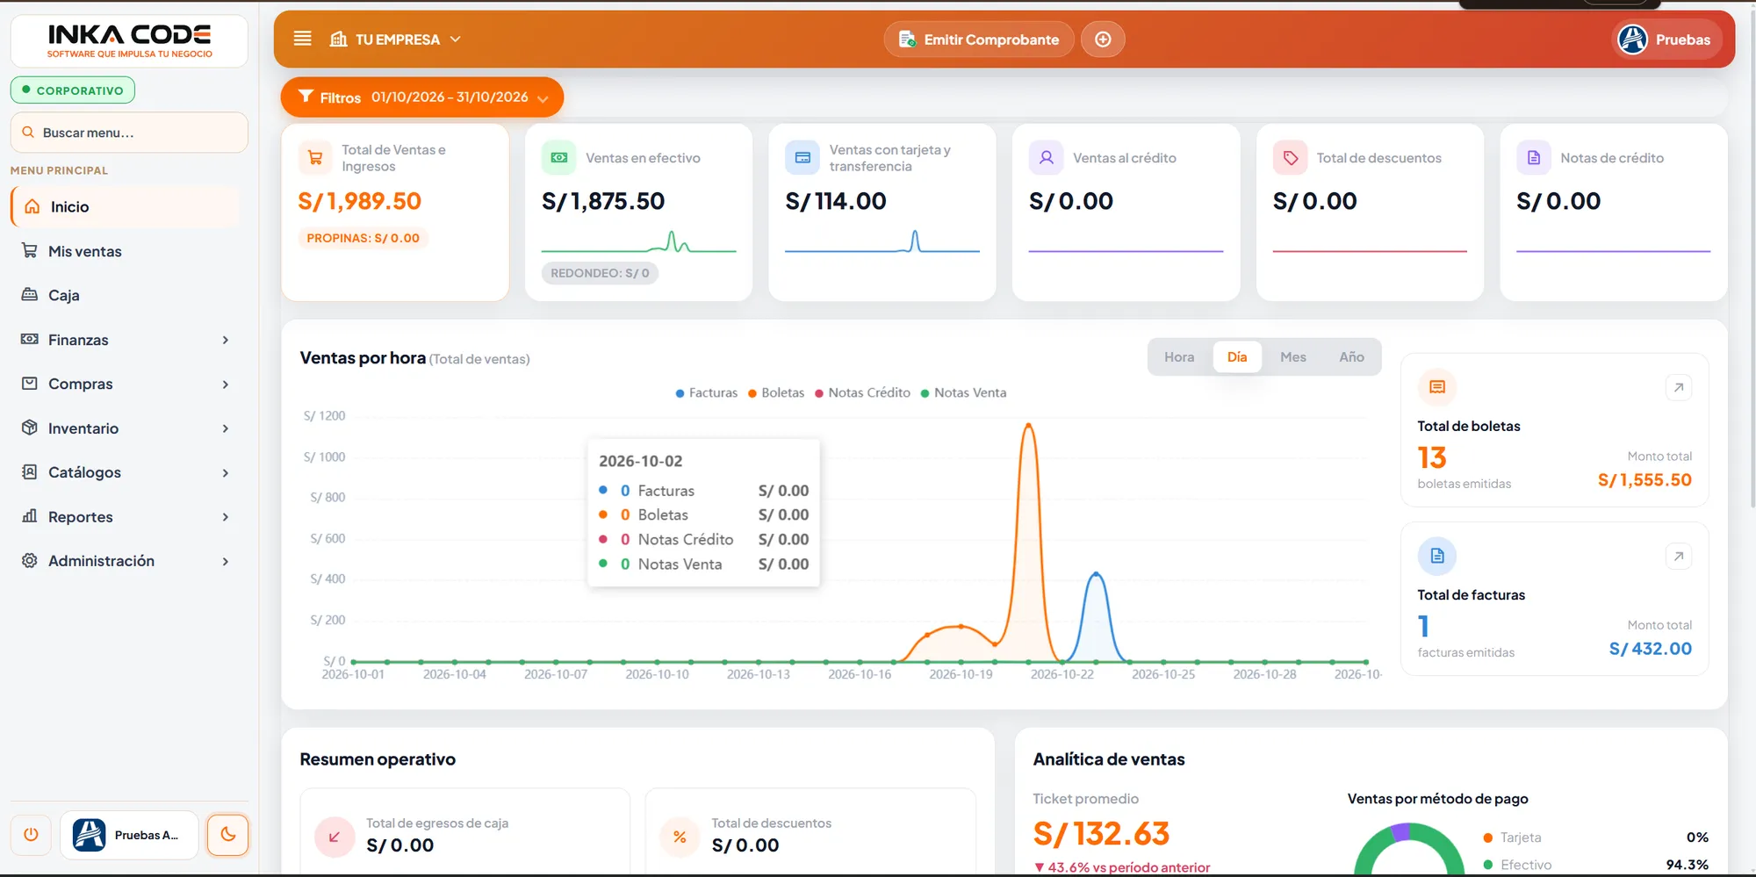Switch chart view to Hora

tap(1179, 357)
